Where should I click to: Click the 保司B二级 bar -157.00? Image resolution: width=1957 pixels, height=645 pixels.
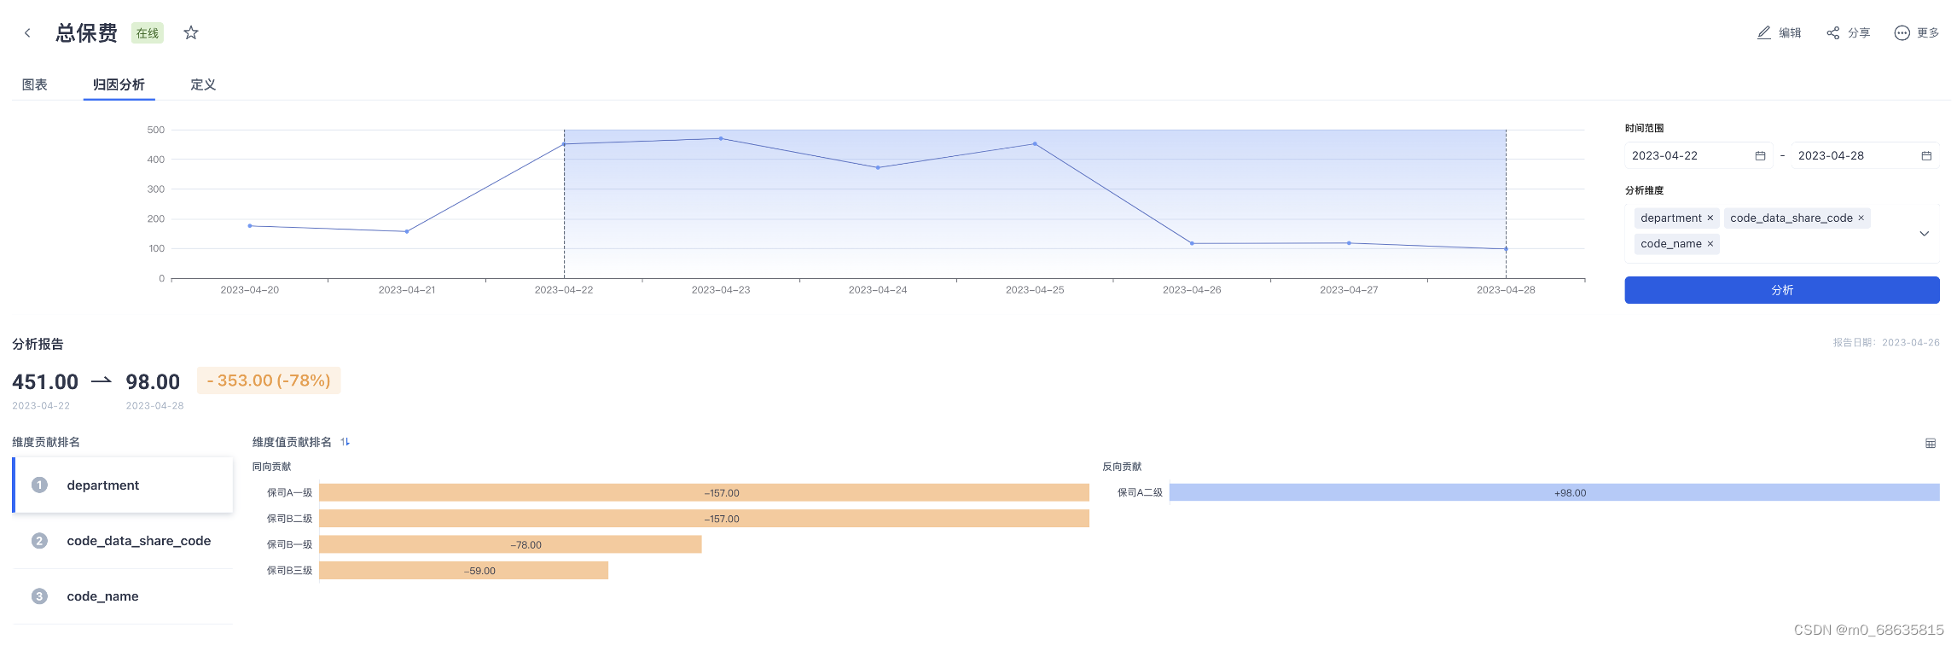tap(704, 519)
